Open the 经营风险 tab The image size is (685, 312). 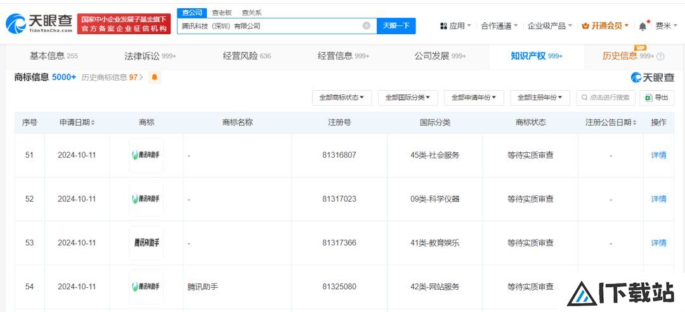click(x=247, y=56)
